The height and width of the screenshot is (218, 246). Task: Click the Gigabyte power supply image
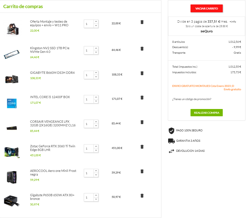pos(12,201)
